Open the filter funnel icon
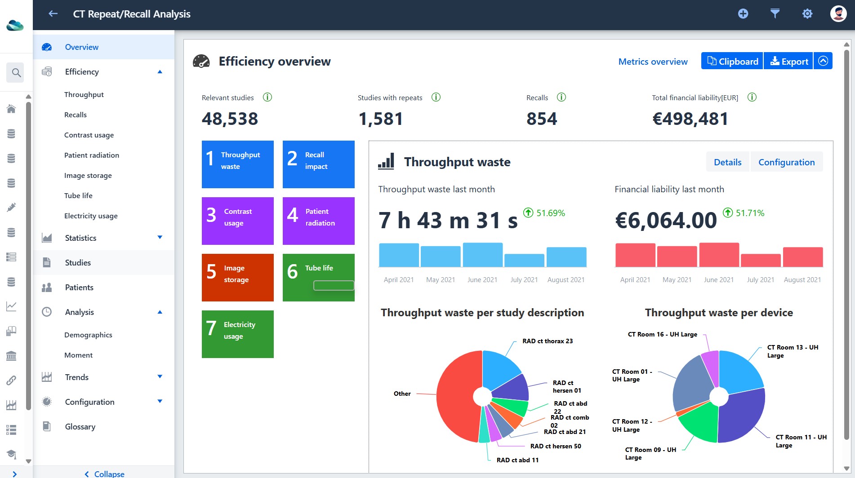The width and height of the screenshot is (855, 478). point(775,14)
